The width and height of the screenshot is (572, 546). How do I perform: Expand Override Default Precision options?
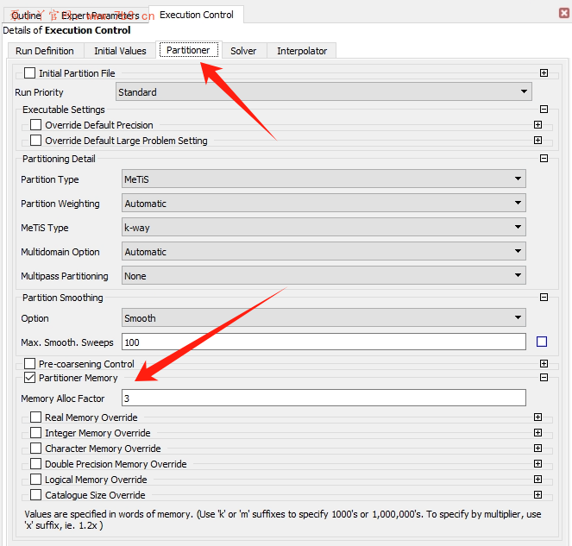[537, 125]
